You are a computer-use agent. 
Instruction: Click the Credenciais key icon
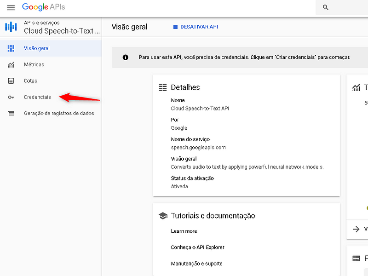point(11,97)
